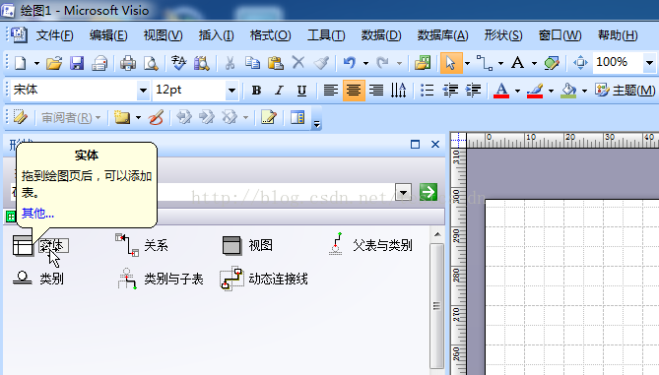Expand the Undo history dropdown arrow
Screen dimensions: 659x375
pyautogui.click(x=365, y=63)
